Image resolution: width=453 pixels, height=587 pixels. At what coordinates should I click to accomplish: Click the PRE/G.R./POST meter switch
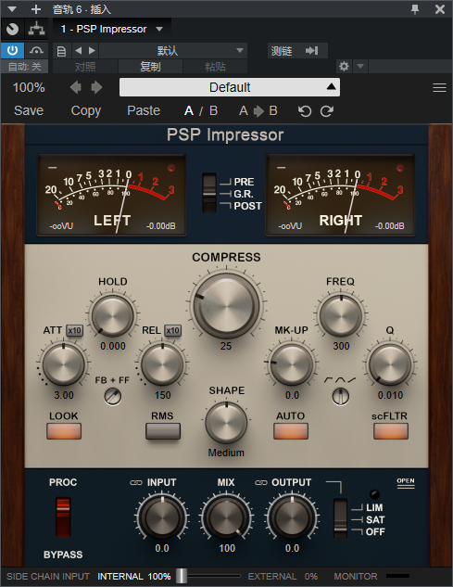209,193
